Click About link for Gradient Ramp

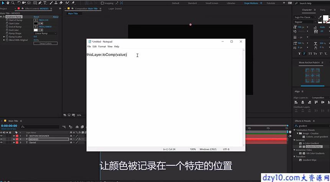pyautogui.click(x=55, y=16)
